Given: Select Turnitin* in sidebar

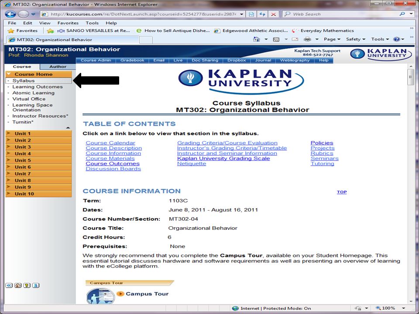Looking at the screenshot, I should point(23,122).
